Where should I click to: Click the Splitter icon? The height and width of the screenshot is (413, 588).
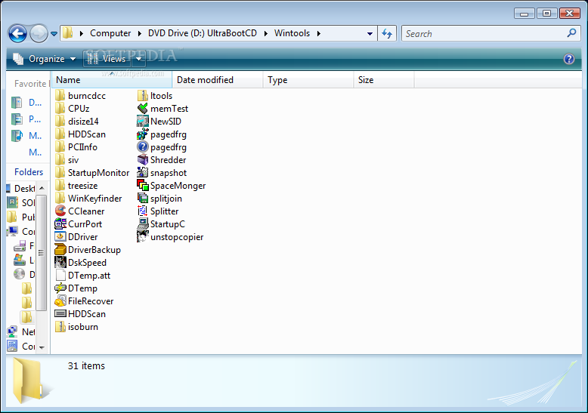point(143,211)
